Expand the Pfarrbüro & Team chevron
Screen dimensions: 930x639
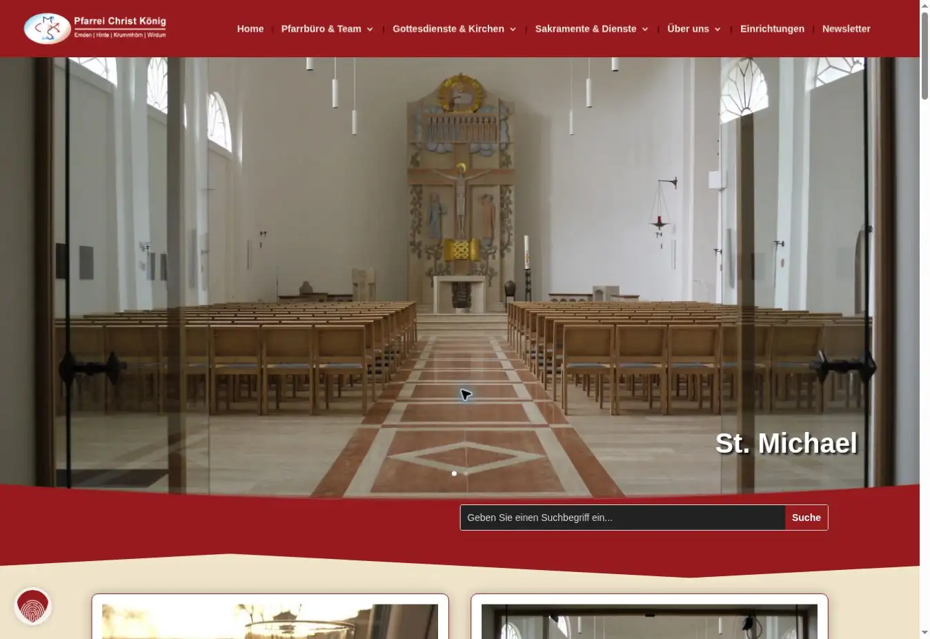coord(370,30)
